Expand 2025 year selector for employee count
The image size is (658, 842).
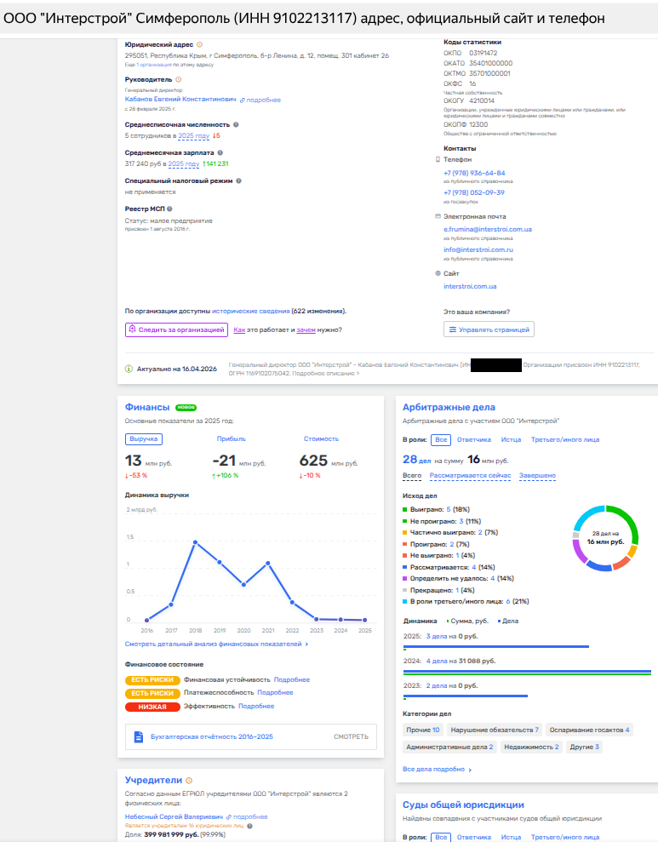193,136
